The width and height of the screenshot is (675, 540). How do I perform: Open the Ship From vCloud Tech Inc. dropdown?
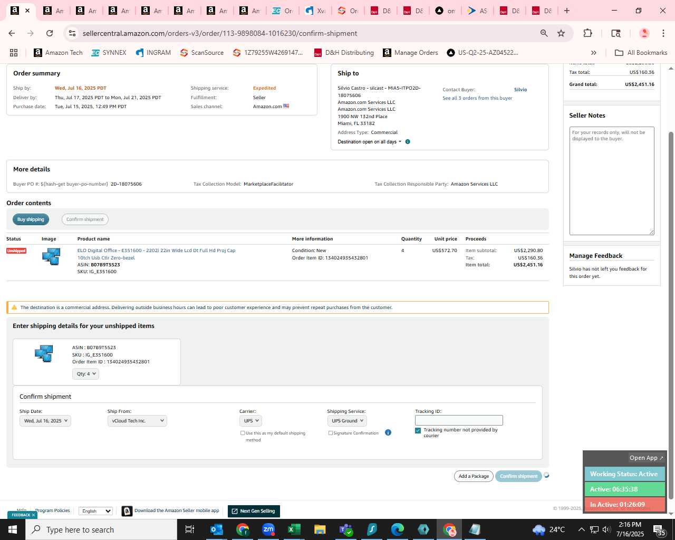coord(137,421)
